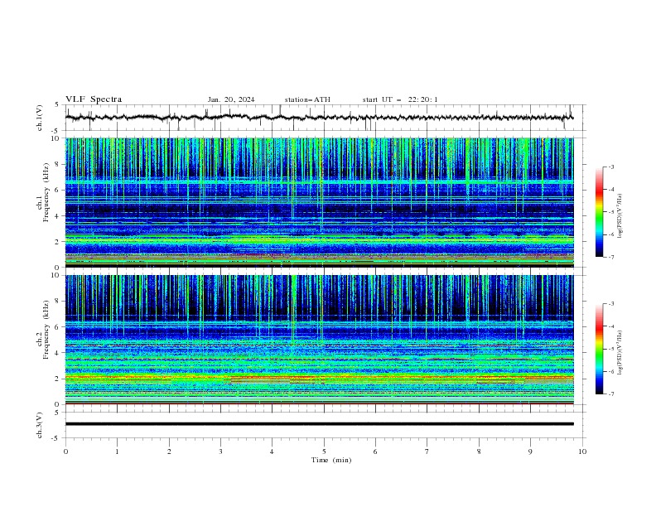Screen dimensions: 656x507
Task: Click the '-3' label on ch.1 colorbar
Action: (610, 167)
